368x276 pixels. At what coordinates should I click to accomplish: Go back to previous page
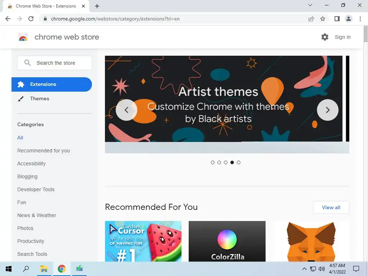pyautogui.click(x=8, y=19)
